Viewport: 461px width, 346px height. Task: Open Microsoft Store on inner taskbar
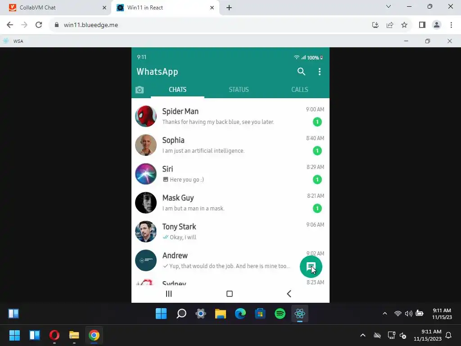pyautogui.click(x=260, y=314)
